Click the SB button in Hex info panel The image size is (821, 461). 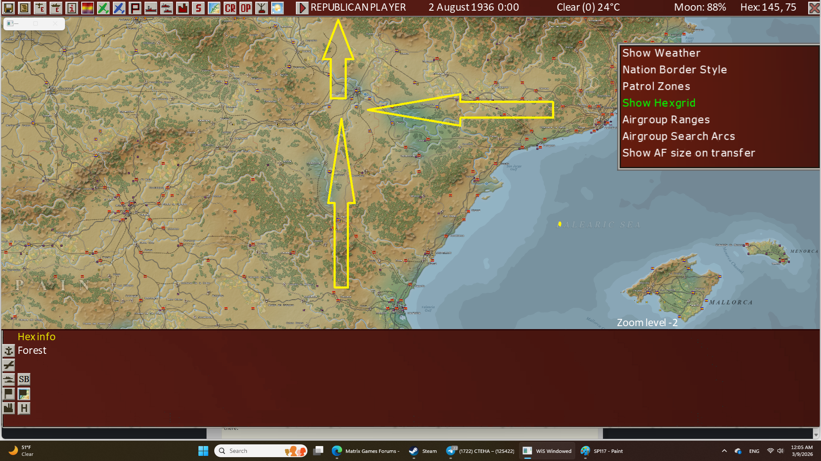coord(24,379)
